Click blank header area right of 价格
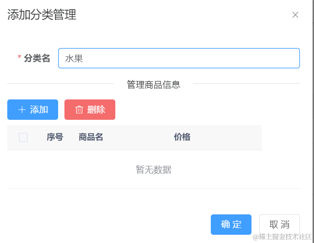Screen dimensions: 314x243 click(233, 137)
